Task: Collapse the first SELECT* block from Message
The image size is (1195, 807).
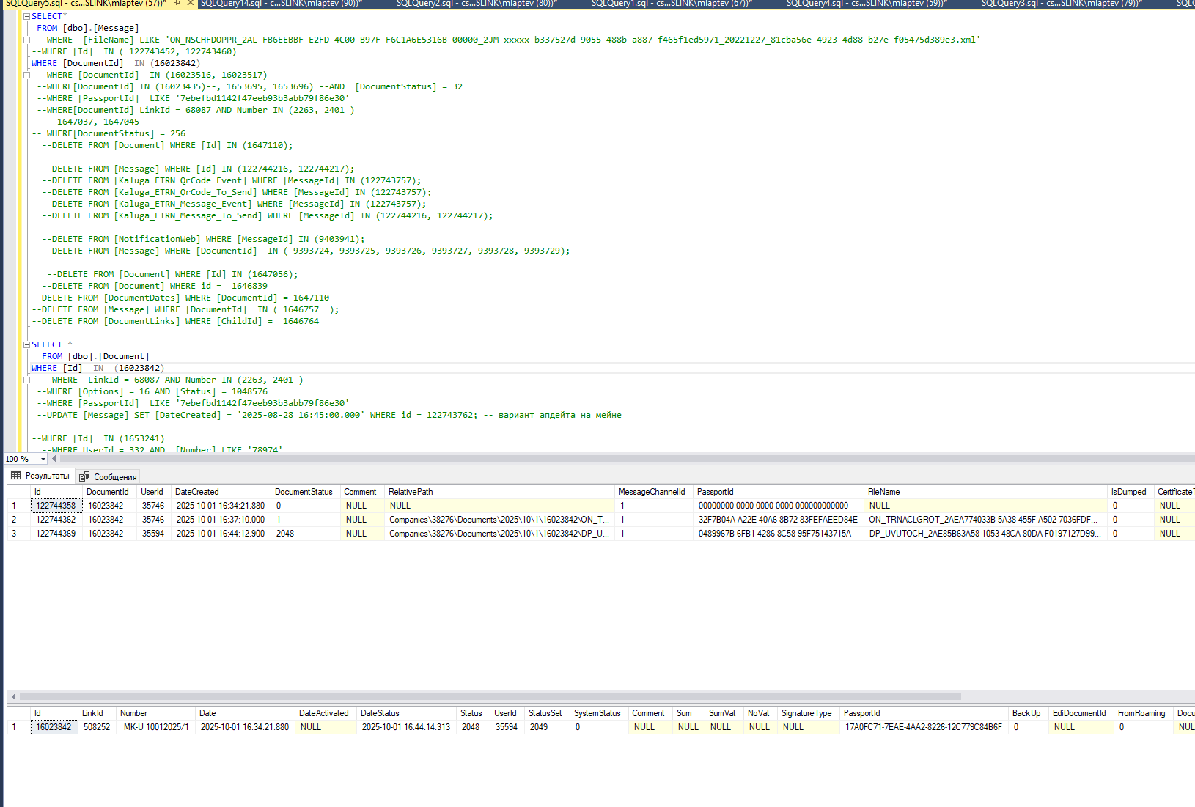Action: (x=26, y=16)
